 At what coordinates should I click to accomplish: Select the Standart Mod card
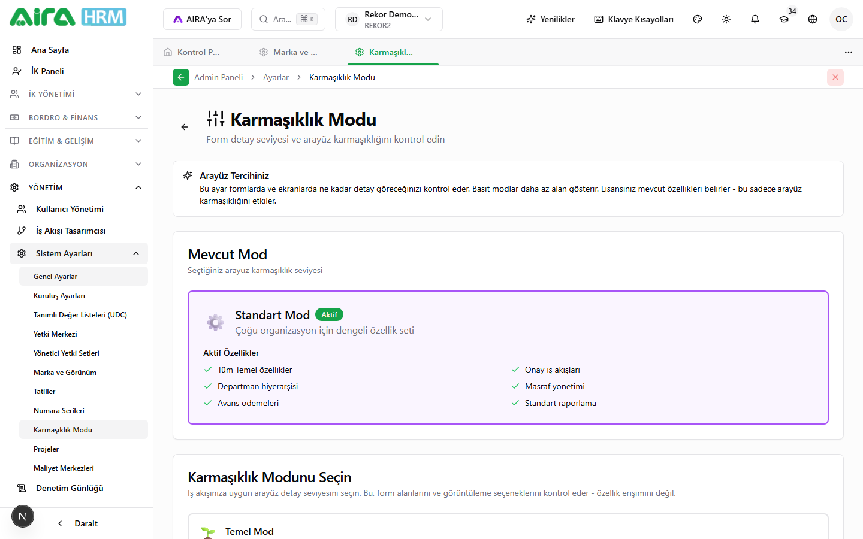[508, 358]
